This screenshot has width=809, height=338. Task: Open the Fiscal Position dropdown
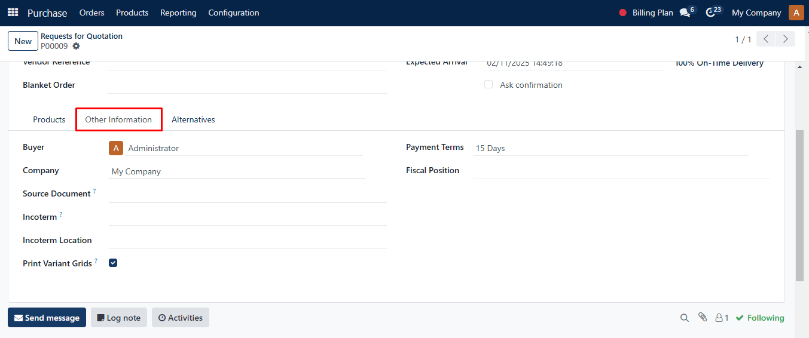[621, 171]
